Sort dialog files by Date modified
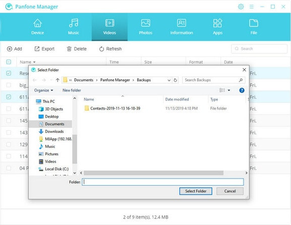This screenshot has width=291, height=225. pos(177,99)
